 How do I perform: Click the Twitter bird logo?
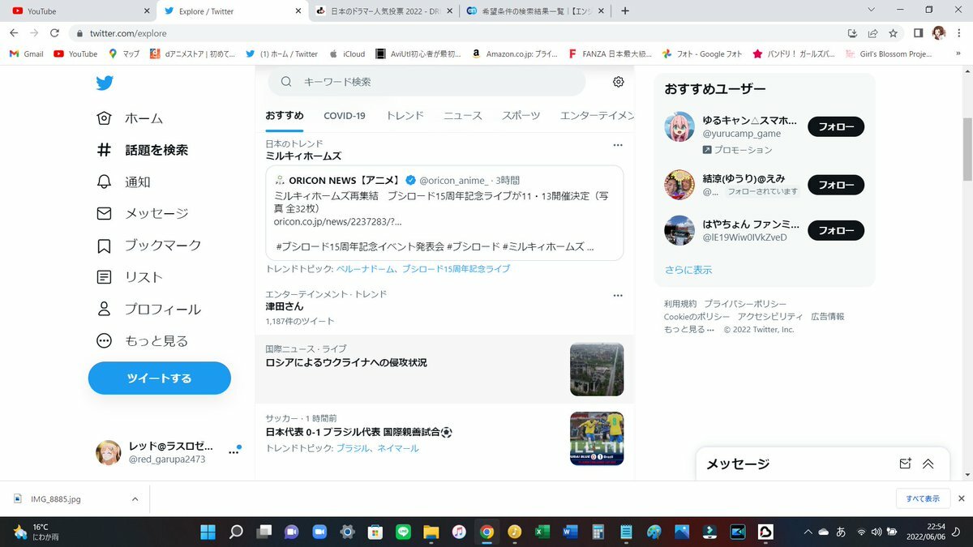coord(105,83)
